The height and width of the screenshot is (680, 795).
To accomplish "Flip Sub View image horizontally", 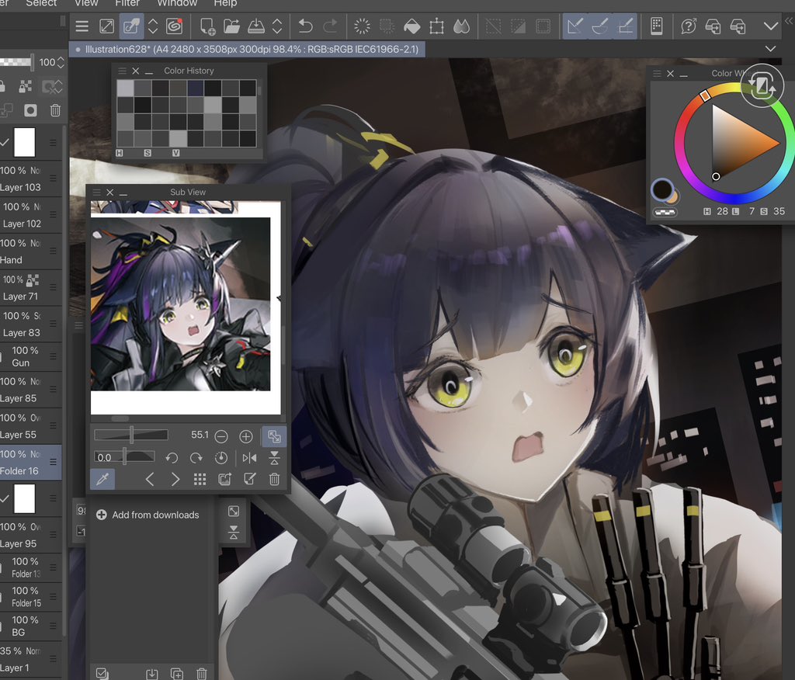I will [249, 458].
